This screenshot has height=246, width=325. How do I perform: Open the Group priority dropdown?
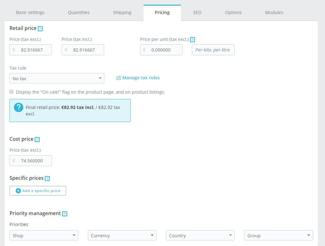[278, 235]
